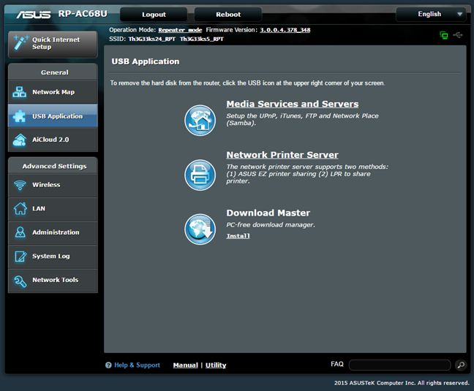474x391 pixels.
Task: Open the System Log menu item
Action: [x=53, y=257]
